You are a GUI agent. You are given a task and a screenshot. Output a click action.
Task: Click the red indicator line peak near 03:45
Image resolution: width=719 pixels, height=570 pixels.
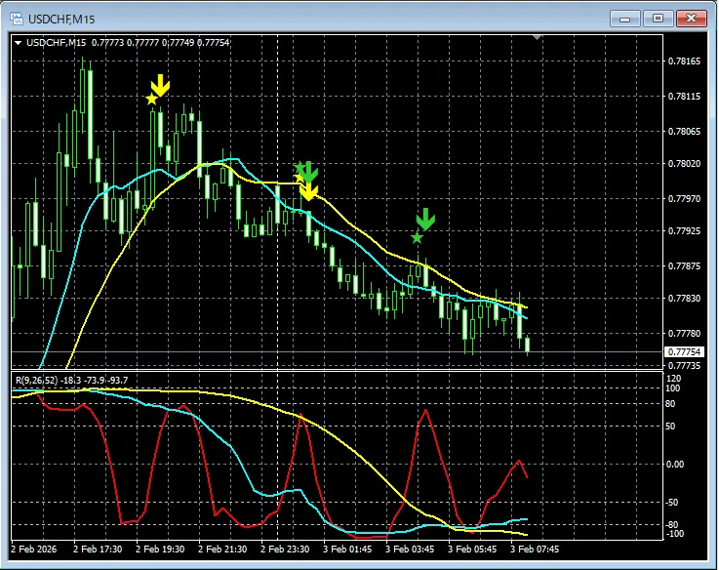click(426, 411)
